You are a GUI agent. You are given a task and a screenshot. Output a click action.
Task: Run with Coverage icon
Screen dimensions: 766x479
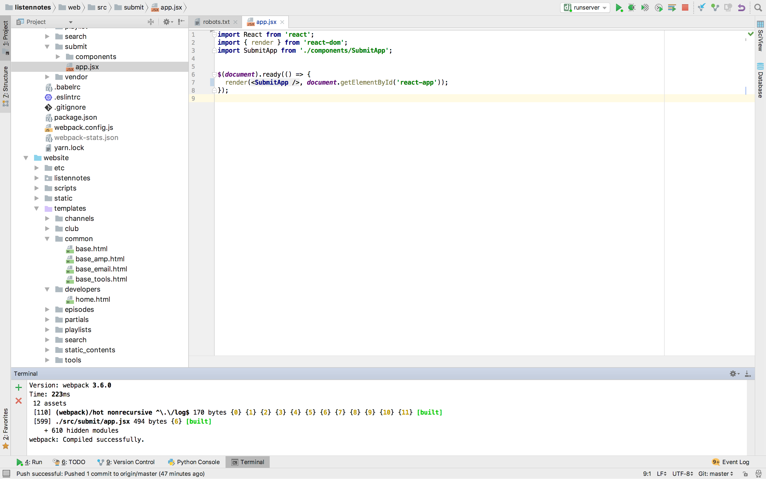(645, 8)
